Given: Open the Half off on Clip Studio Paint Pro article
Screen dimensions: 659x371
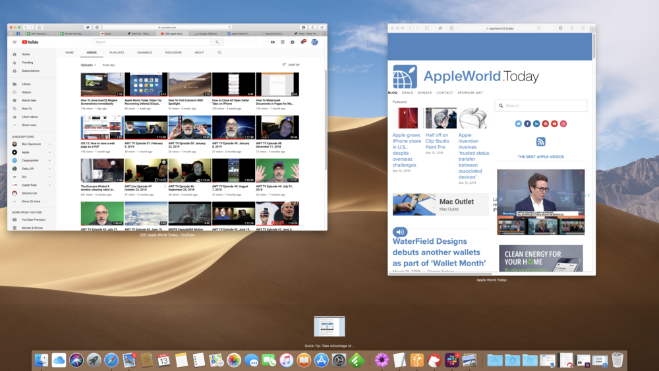Looking at the screenshot, I should [x=437, y=141].
